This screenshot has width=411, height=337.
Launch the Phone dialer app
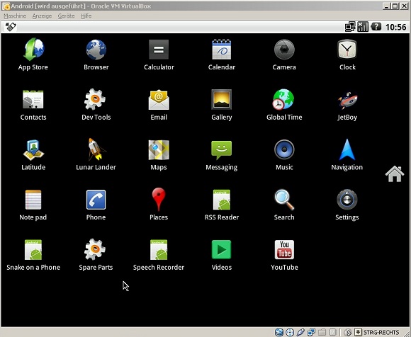click(x=96, y=205)
